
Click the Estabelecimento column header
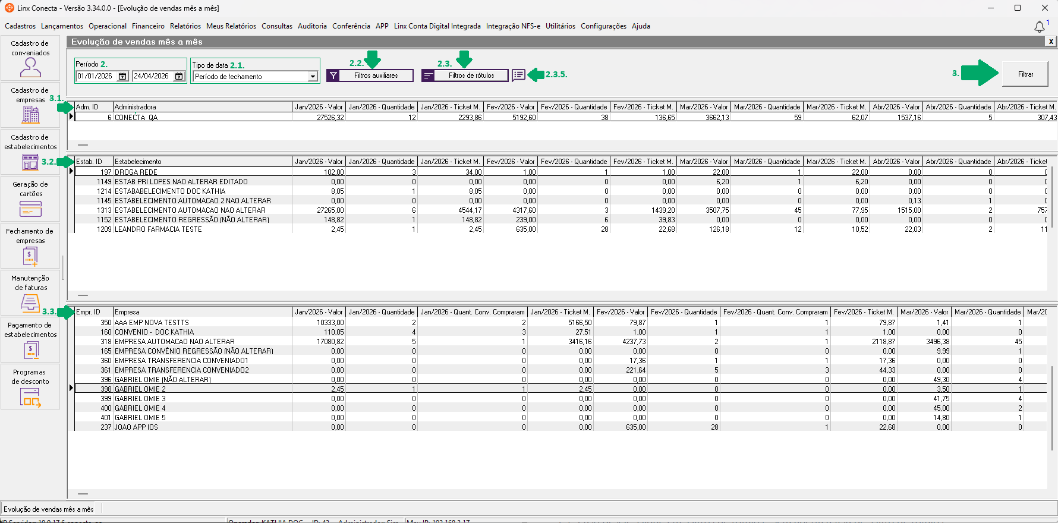[x=203, y=162]
